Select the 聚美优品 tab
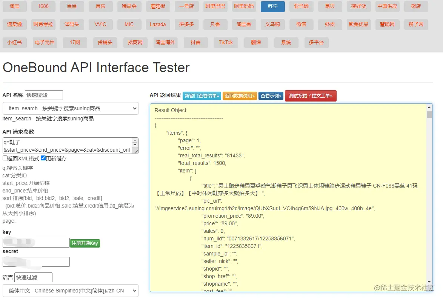The width and height of the screenshot is (443, 300). [359, 24]
